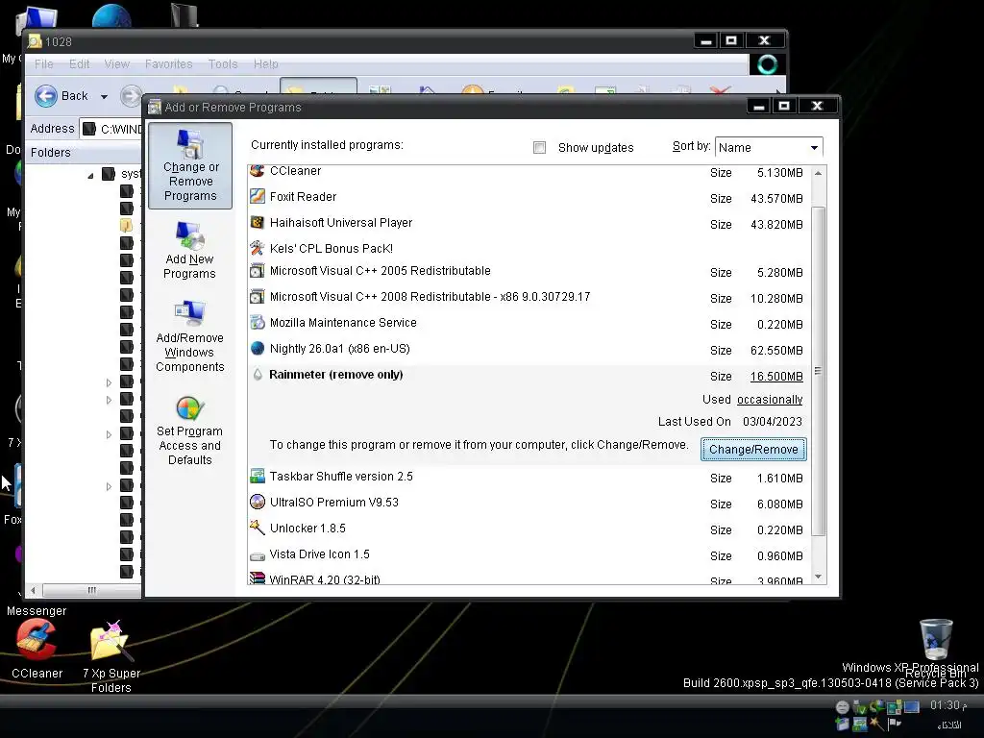Click the 'occasionally' usage link
Viewport: 984px width, 738px height.
(x=770, y=400)
